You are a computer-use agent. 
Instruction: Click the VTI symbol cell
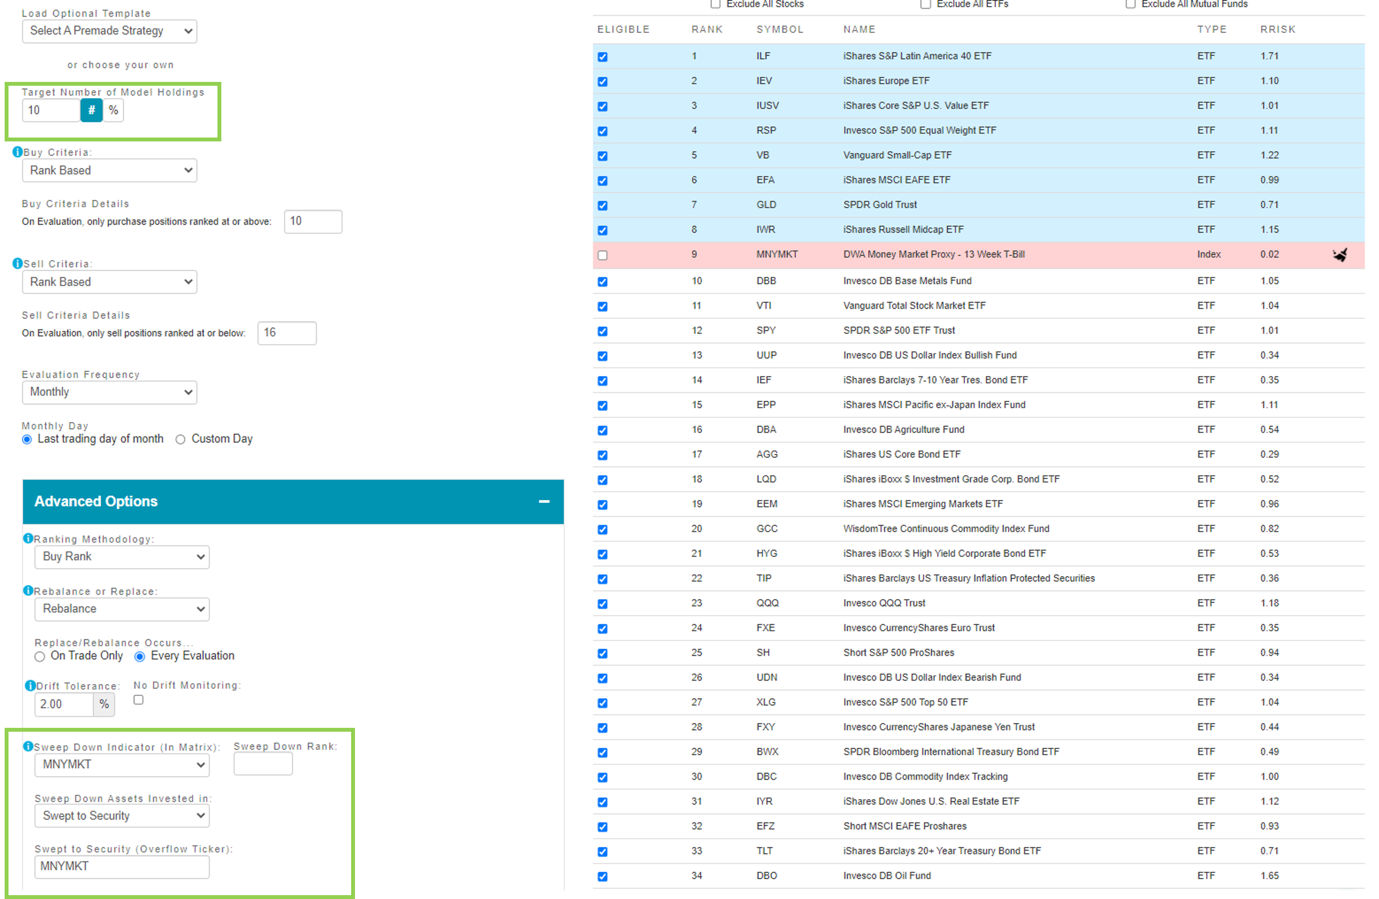pyautogui.click(x=764, y=306)
